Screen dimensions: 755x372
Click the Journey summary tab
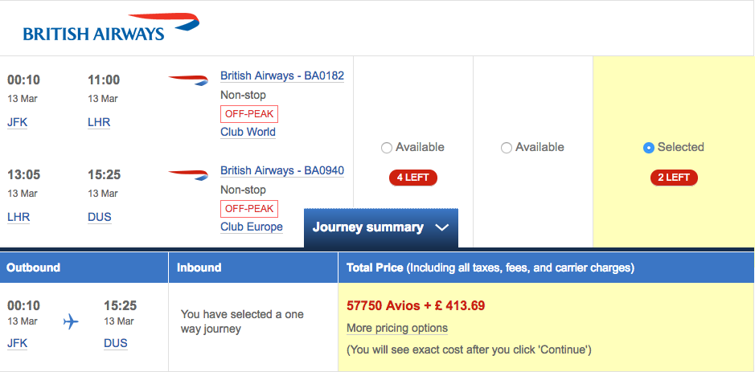(x=381, y=227)
